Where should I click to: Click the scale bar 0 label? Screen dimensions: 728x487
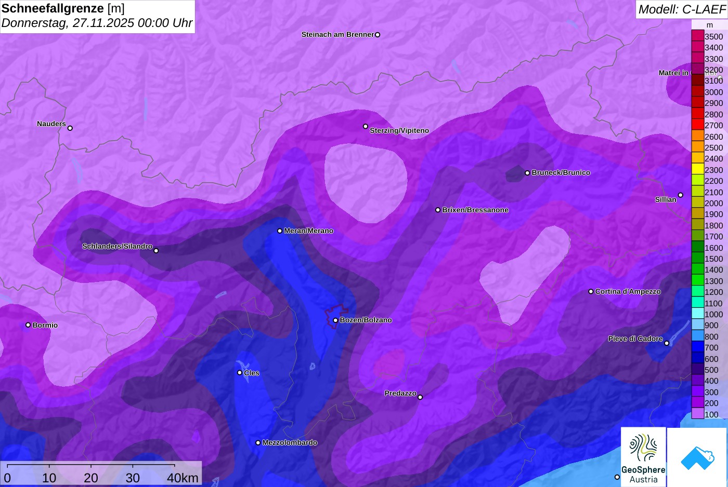tap(7, 478)
